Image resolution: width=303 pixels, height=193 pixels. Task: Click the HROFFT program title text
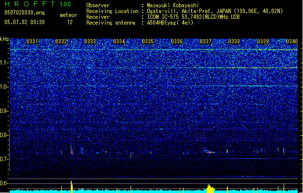(30, 4)
